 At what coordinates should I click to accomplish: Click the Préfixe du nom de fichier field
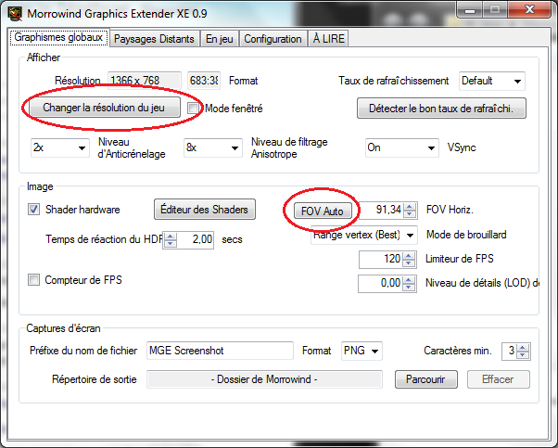point(220,351)
